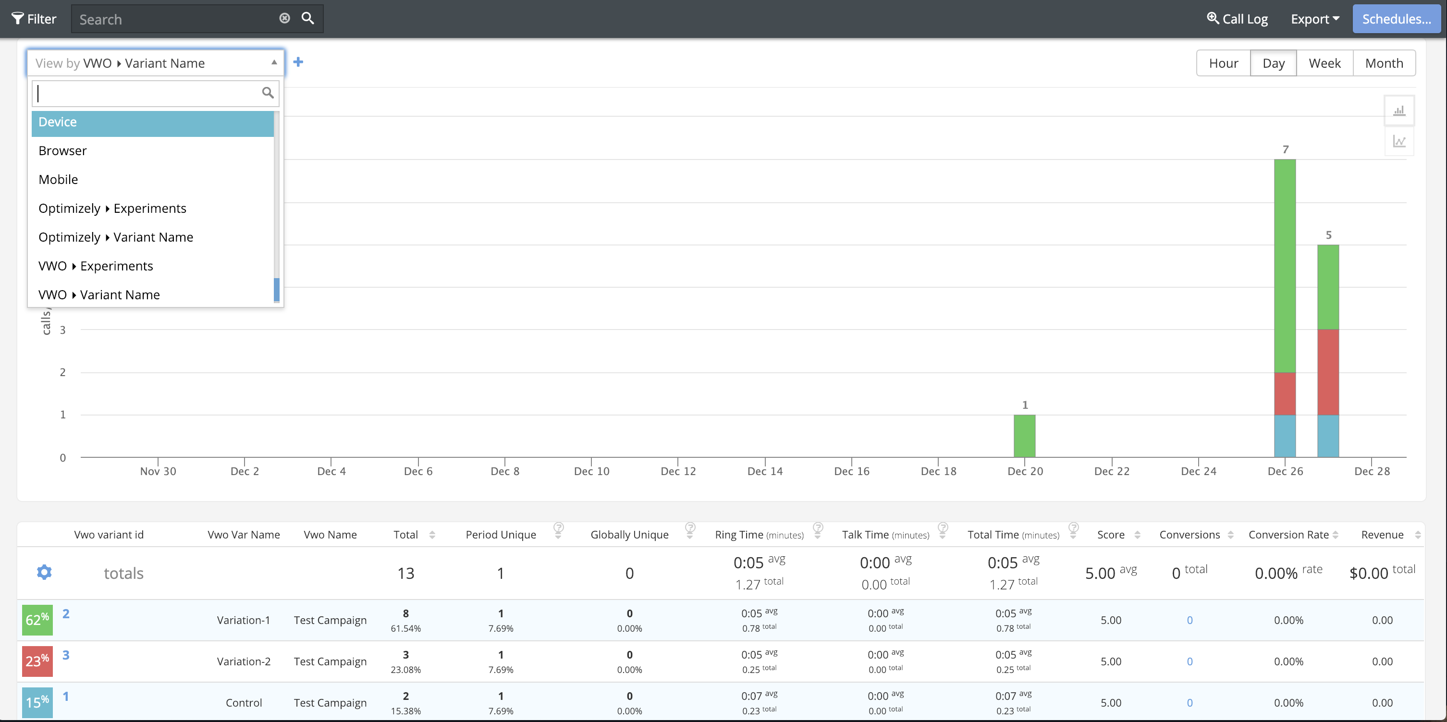
Task: Clear the search field with the X icon
Action: click(x=284, y=19)
